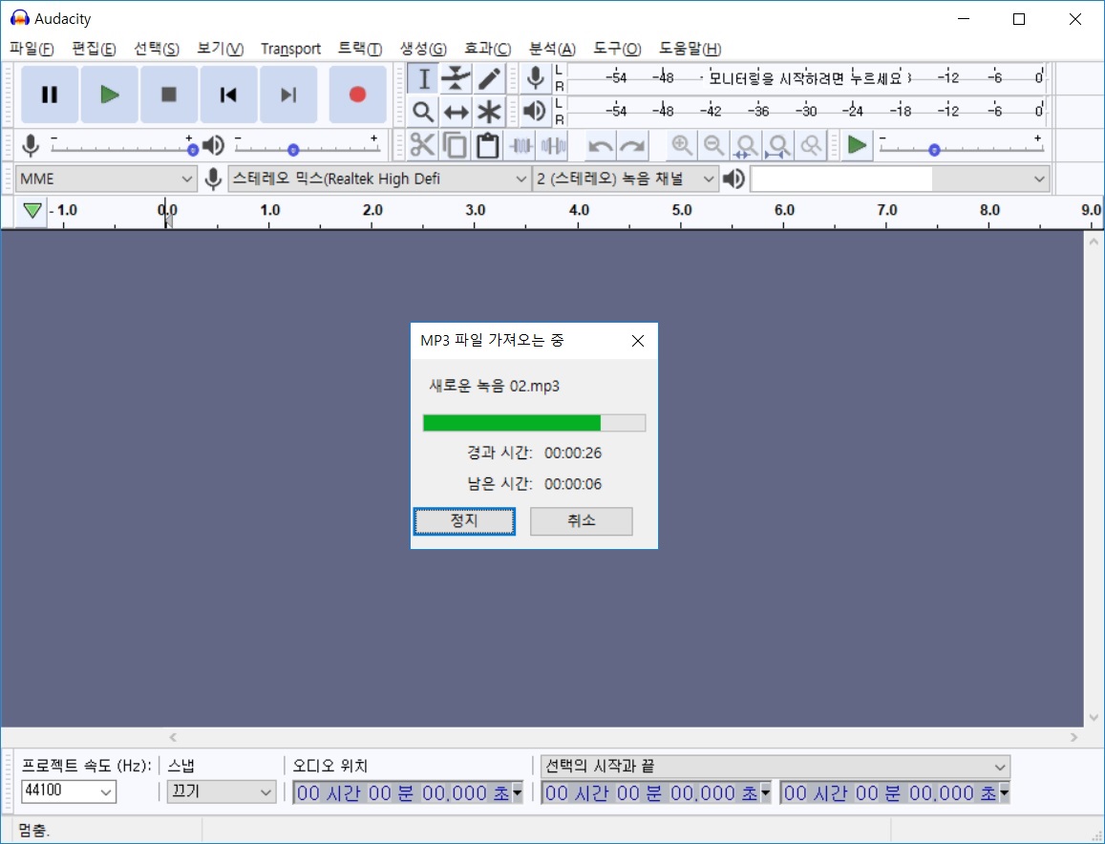The height and width of the screenshot is (844, 1105).
Task: Click the vertical scrollbar down arrow
Action: point(1094,718)
